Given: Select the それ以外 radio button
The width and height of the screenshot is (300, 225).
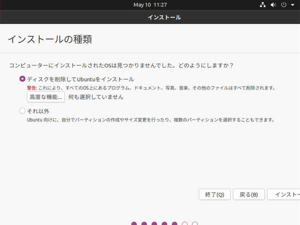Looking at the screenshot, I should tap(22, 111).
